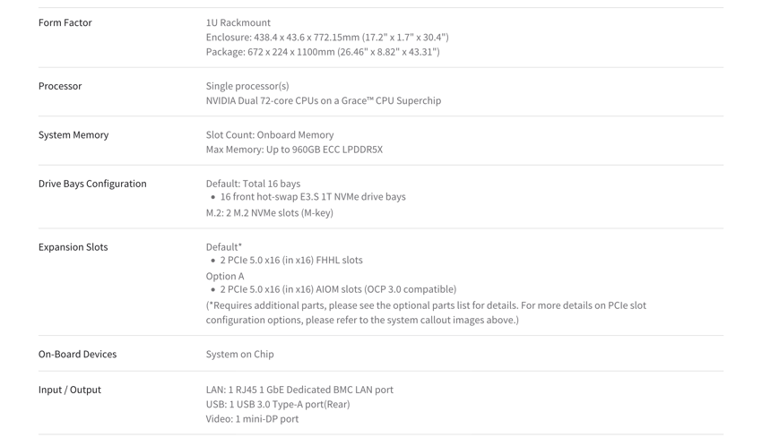Click the Enclosure dimensions line

click(x=327, y=38)
